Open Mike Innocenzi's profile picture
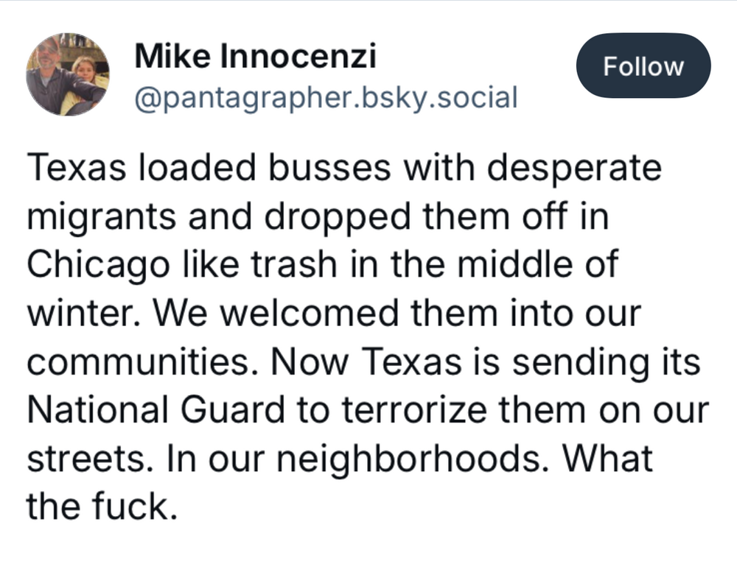Screen dimensions: 737x572 (68, 74)
